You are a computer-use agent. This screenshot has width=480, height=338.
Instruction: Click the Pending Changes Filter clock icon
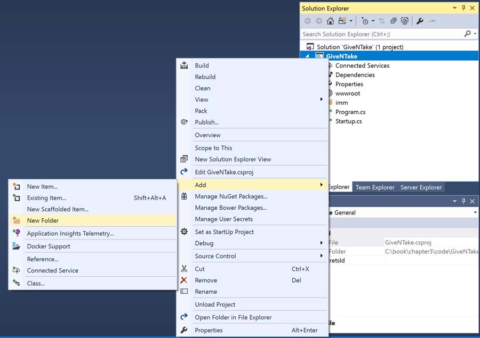click(x=365, y=21)
